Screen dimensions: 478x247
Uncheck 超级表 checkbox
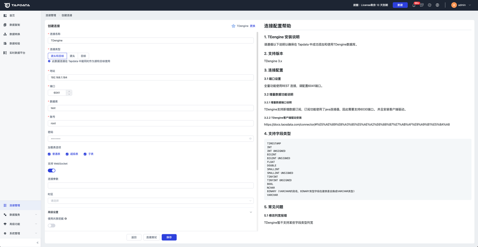pyautogui.click(x=67, y=154)
